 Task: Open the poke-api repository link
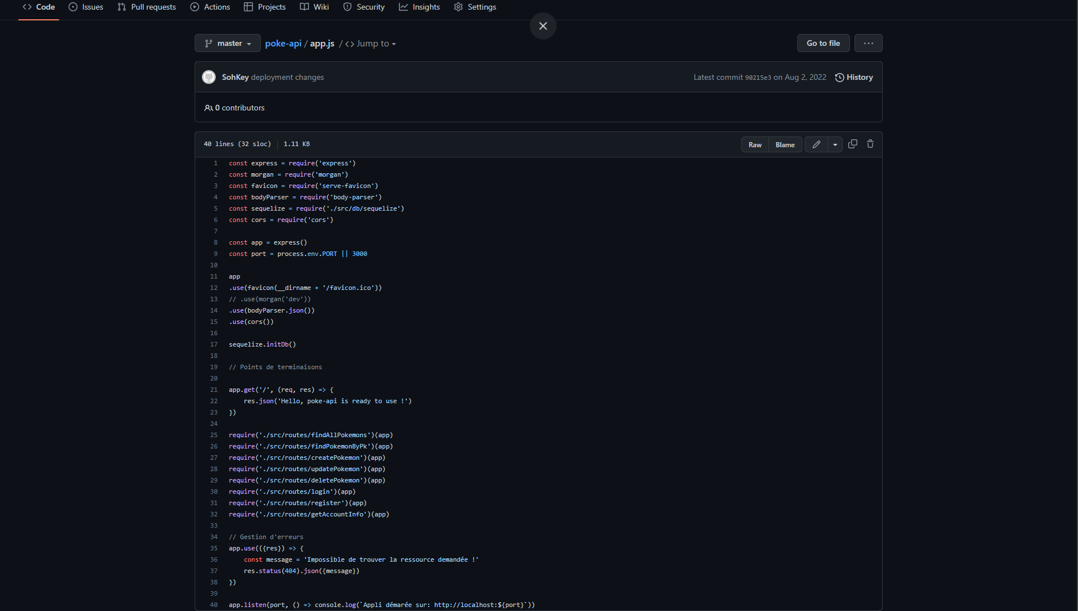283,44
